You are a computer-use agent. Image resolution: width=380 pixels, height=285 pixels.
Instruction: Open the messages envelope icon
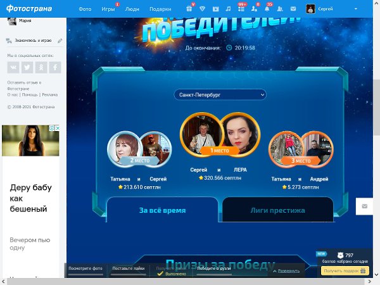293,9
